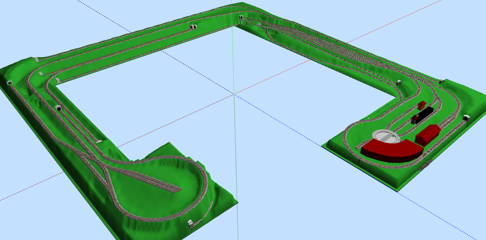Screen dimensions: 486x240
Task: Select the small red-roofed hut above the locomotive
Action: coord(421,105)
